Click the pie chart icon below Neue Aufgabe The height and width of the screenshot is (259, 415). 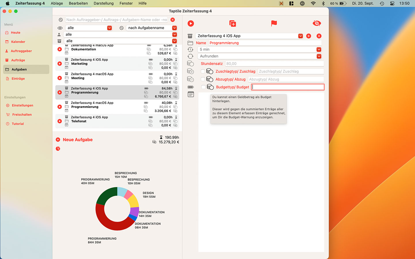[58, 149]
